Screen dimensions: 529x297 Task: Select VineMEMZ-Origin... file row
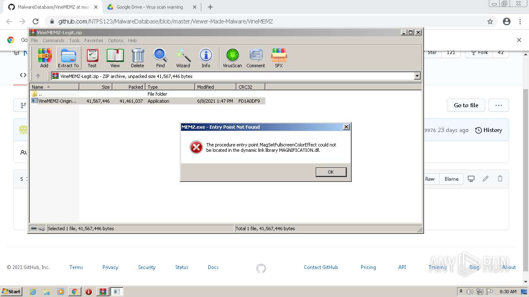pos(148,101)
